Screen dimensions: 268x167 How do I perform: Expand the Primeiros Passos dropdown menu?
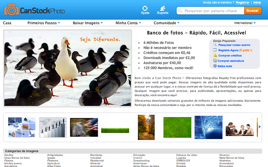tap(44, 23)
